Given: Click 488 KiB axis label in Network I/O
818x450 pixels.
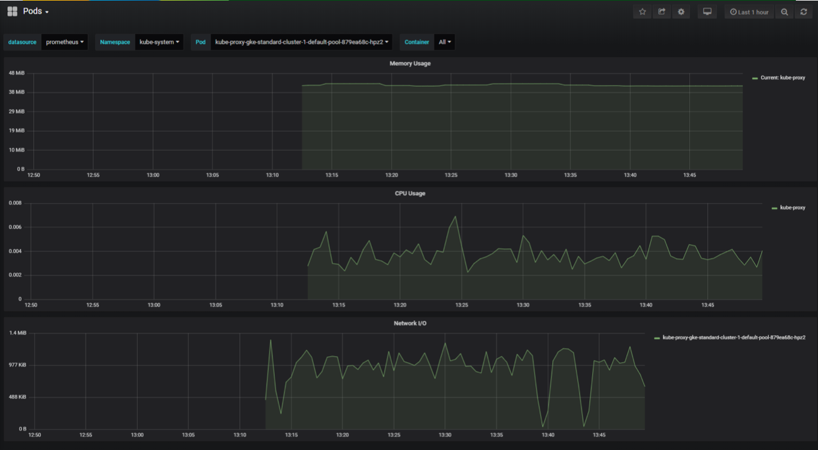Looking at the screenshot, I should 18,397.
